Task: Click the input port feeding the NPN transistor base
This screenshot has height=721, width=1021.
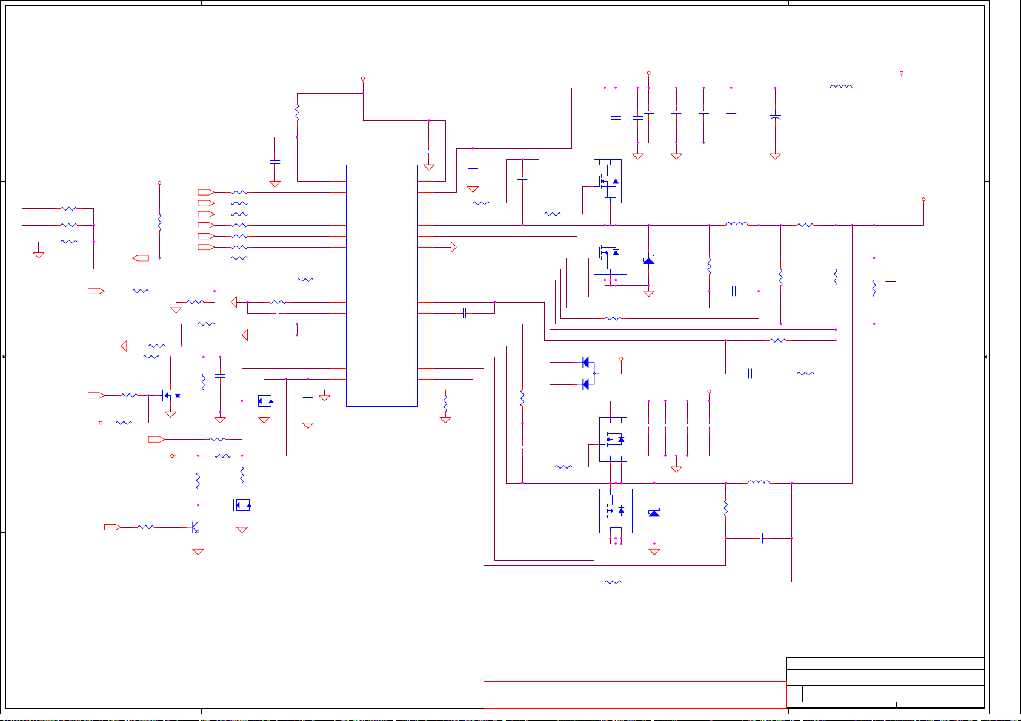Action: [x=112, y=527]
